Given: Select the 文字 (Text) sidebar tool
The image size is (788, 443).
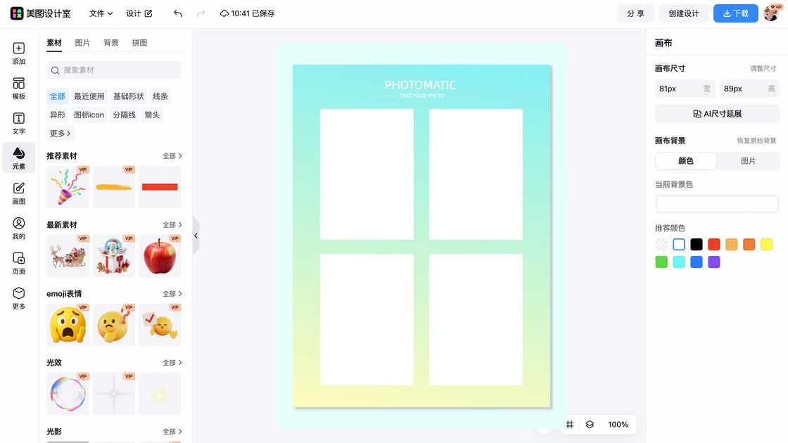Looking at the screenshot, I should tap(18, 123).
